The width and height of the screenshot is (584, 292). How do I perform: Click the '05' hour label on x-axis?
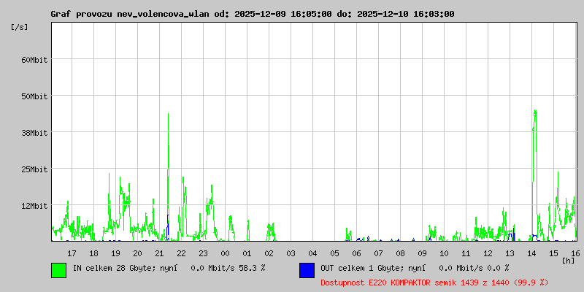coord(334,253)
